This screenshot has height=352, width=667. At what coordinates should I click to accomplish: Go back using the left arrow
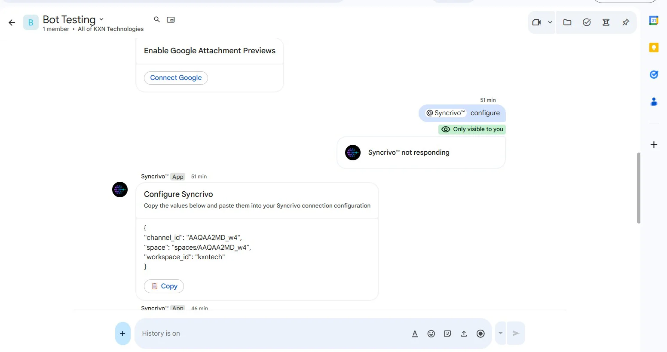[x=12, y=22]
